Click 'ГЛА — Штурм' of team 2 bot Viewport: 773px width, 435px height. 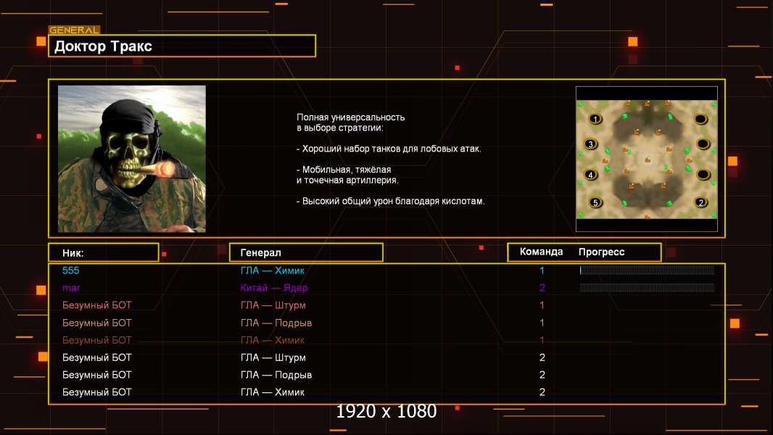click(273, 357)
